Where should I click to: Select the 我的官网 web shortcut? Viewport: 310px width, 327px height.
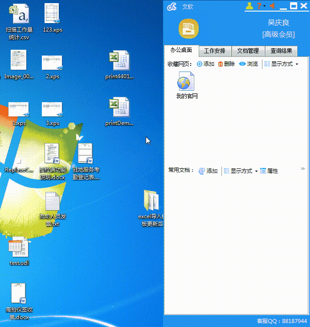point(187,85)
